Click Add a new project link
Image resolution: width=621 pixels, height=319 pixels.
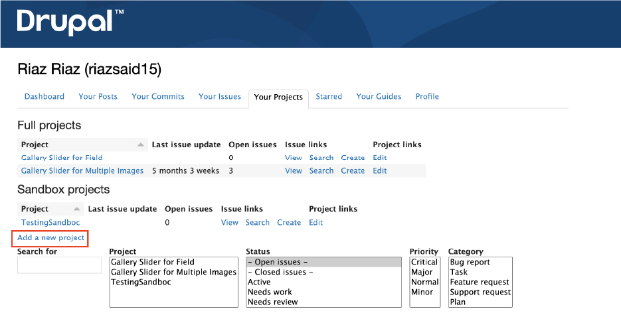click(x=50, y=238)
